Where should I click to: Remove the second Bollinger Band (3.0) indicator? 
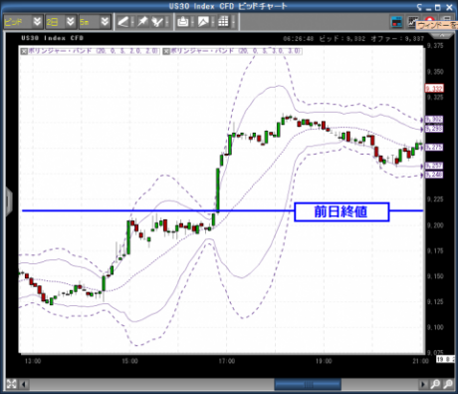(x=166, y=51)
